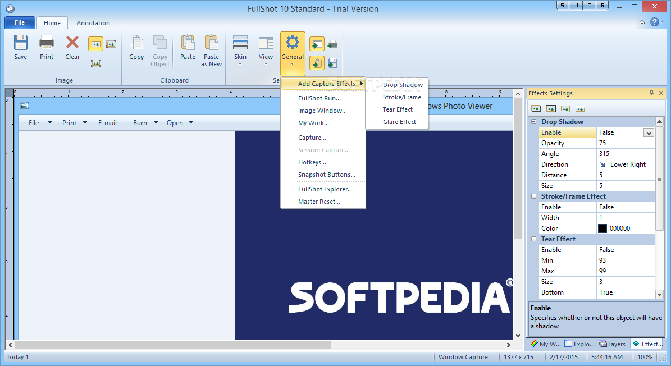
Task: Click the red X Clear icon
Action: tap(72, 42)
